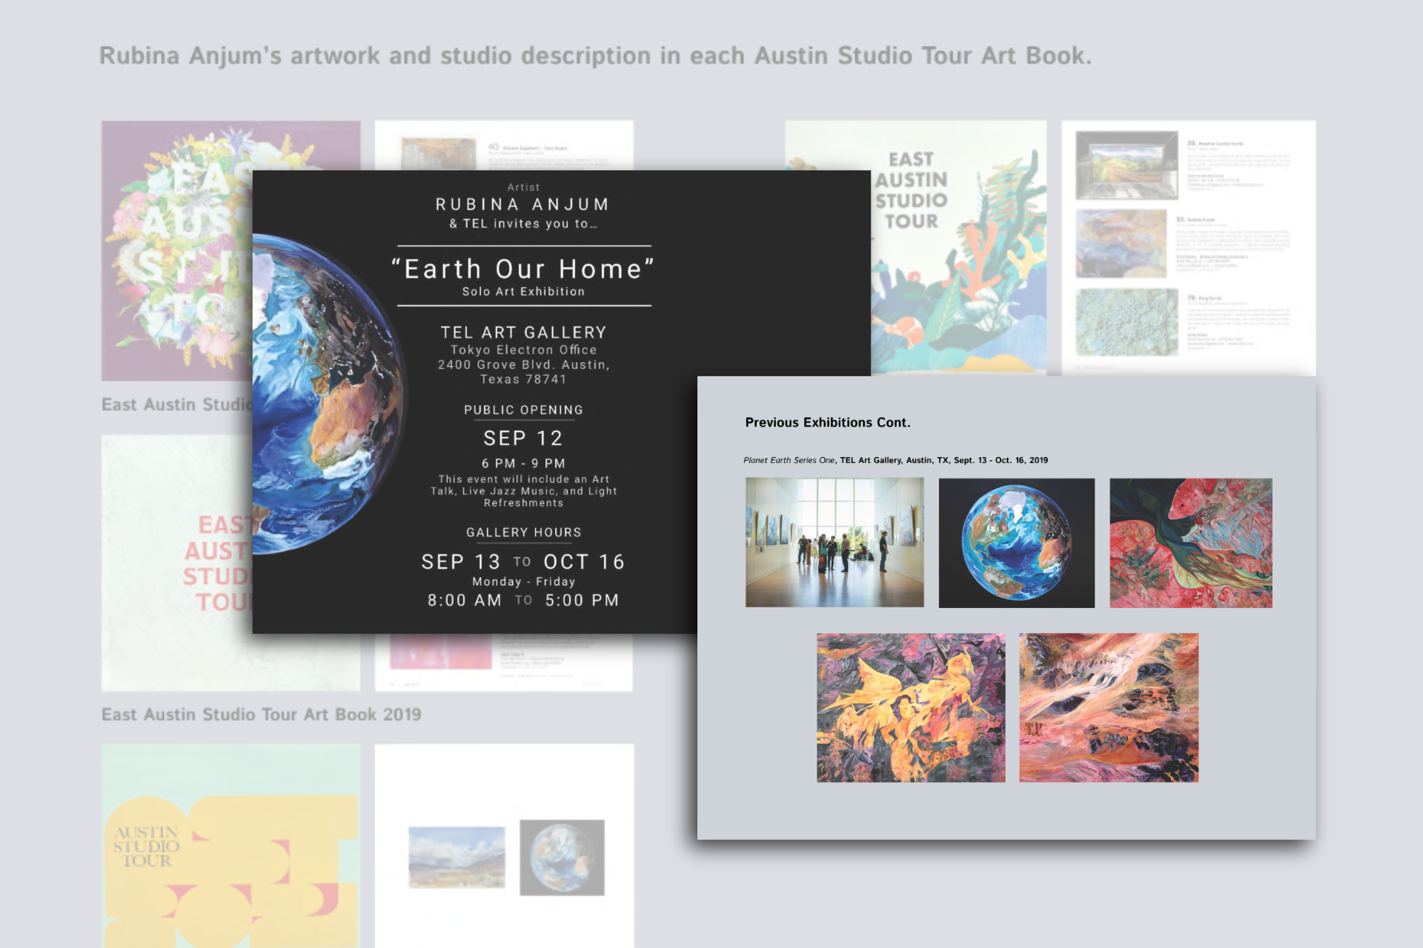Open the yellow Austin Studio Tour cover

[230, 844]
